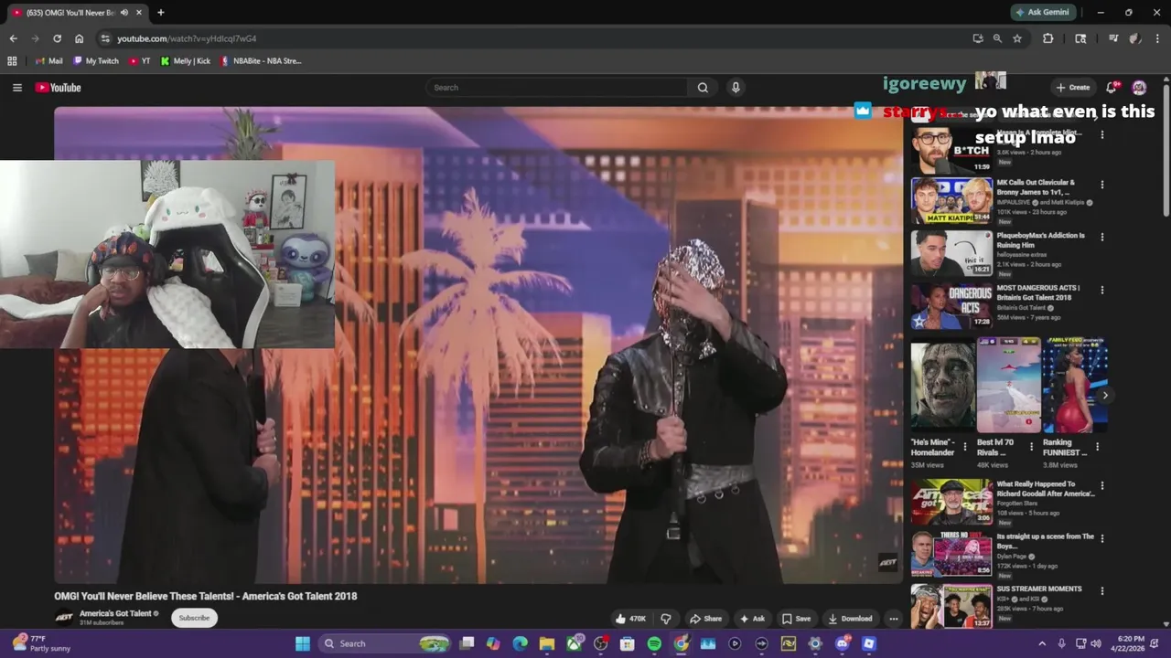Open the YouTube account avatar menu

click(x=1139, y=88)
